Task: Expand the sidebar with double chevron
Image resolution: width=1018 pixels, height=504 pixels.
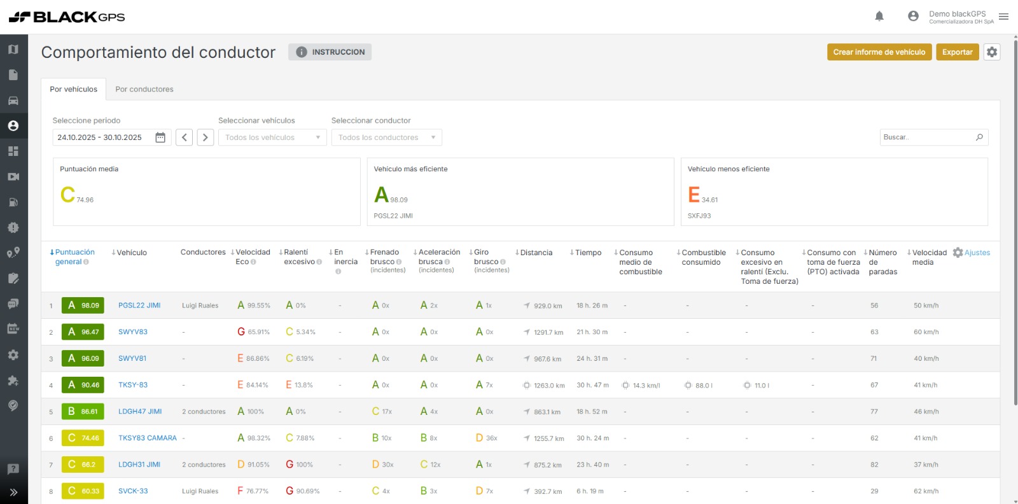Action: coord(13,492)
